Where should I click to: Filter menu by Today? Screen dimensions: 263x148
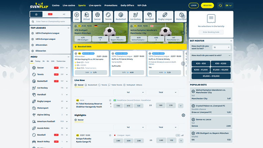tap(38, 61)
